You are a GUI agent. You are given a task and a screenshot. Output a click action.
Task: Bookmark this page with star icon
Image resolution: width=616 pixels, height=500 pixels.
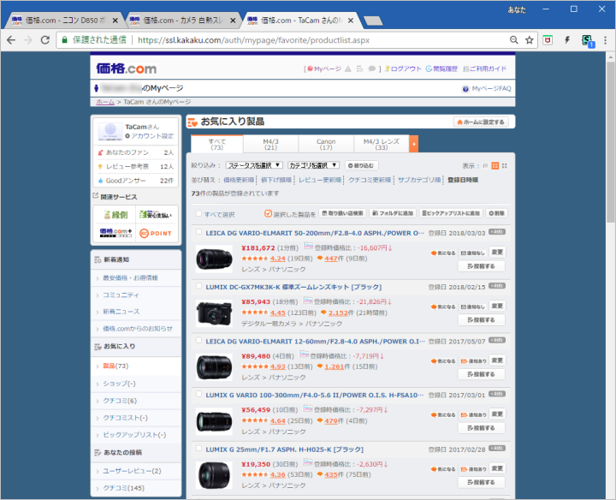(530, 40)
